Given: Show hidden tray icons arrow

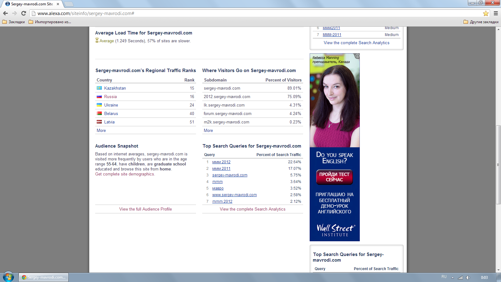Looking at the screenshot, I should tap(452, 277).
